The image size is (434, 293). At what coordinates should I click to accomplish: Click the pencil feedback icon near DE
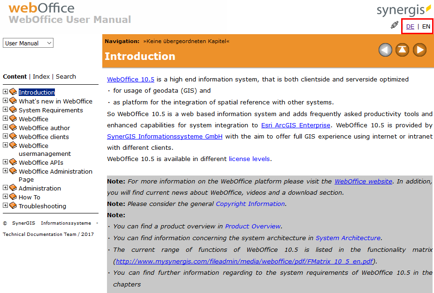395,25
